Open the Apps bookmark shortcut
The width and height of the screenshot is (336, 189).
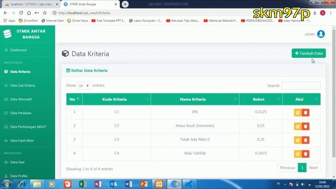point(9,20)
